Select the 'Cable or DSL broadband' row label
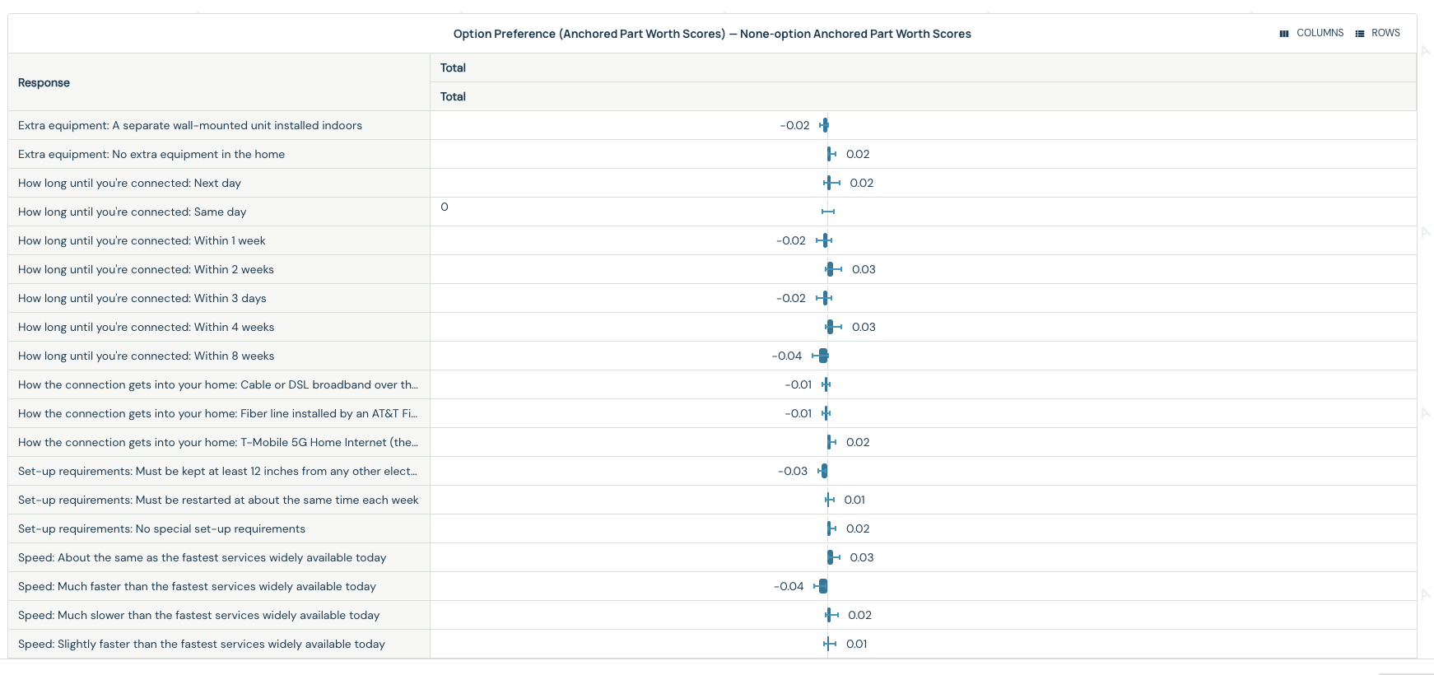1434x675 pixels. tap(218, 384)
